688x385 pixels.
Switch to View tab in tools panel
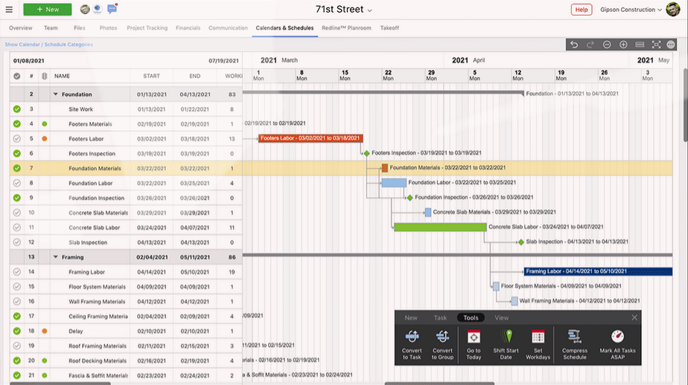[x=502, y=317]
